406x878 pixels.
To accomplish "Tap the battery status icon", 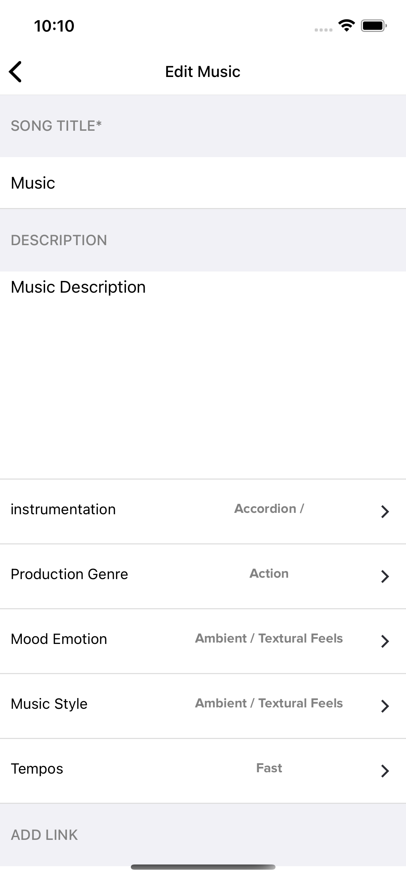I will point(373,26).
